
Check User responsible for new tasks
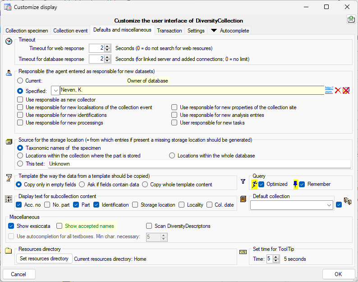pyautogui.click(x=174, y=123)
